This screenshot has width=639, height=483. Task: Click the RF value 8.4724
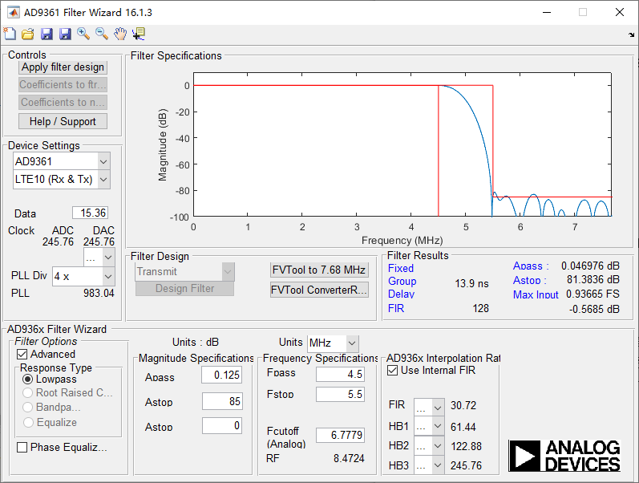click(349, 458)
